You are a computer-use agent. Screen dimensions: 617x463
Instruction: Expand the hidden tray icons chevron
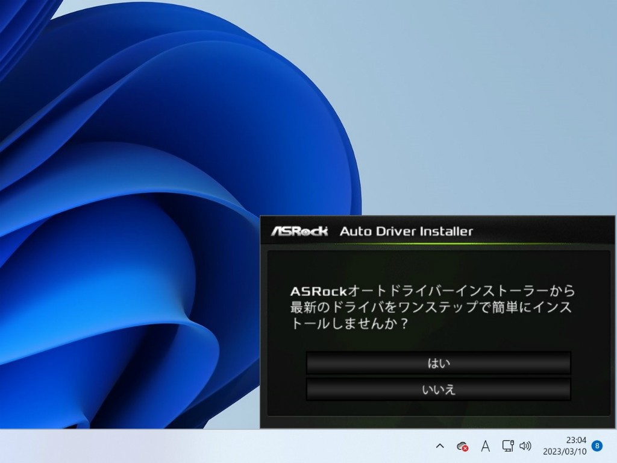(440, 446)
